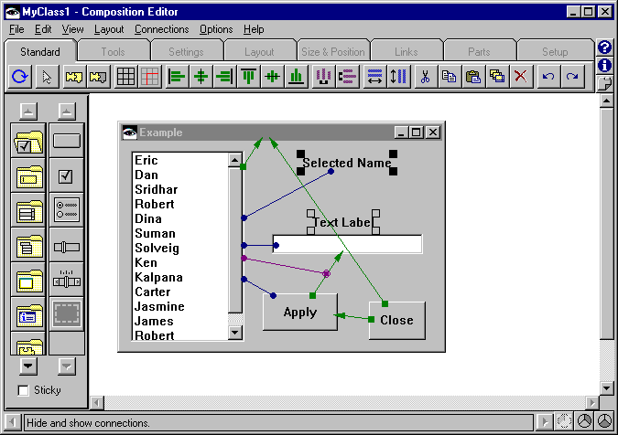Click Example list scrollbar up arrow

pyautogui.click(x=235, y=160)
